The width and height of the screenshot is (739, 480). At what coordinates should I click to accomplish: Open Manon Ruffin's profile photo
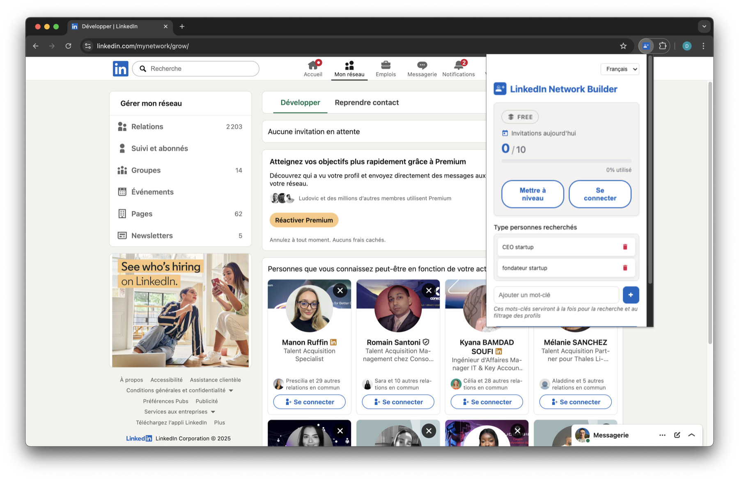(x=309, y=309)
